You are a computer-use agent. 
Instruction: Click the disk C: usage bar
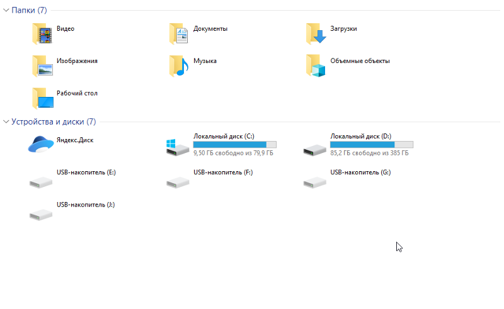click(234, 145)
